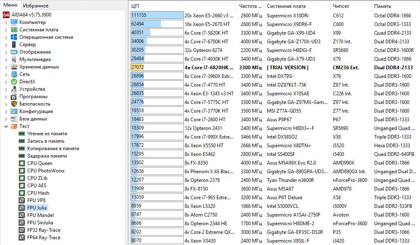Expand the Операционная система tree node

(6, 38)
